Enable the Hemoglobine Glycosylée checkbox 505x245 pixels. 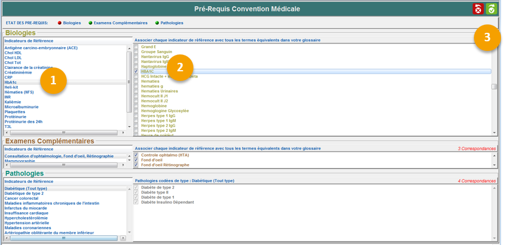[136, 111]
